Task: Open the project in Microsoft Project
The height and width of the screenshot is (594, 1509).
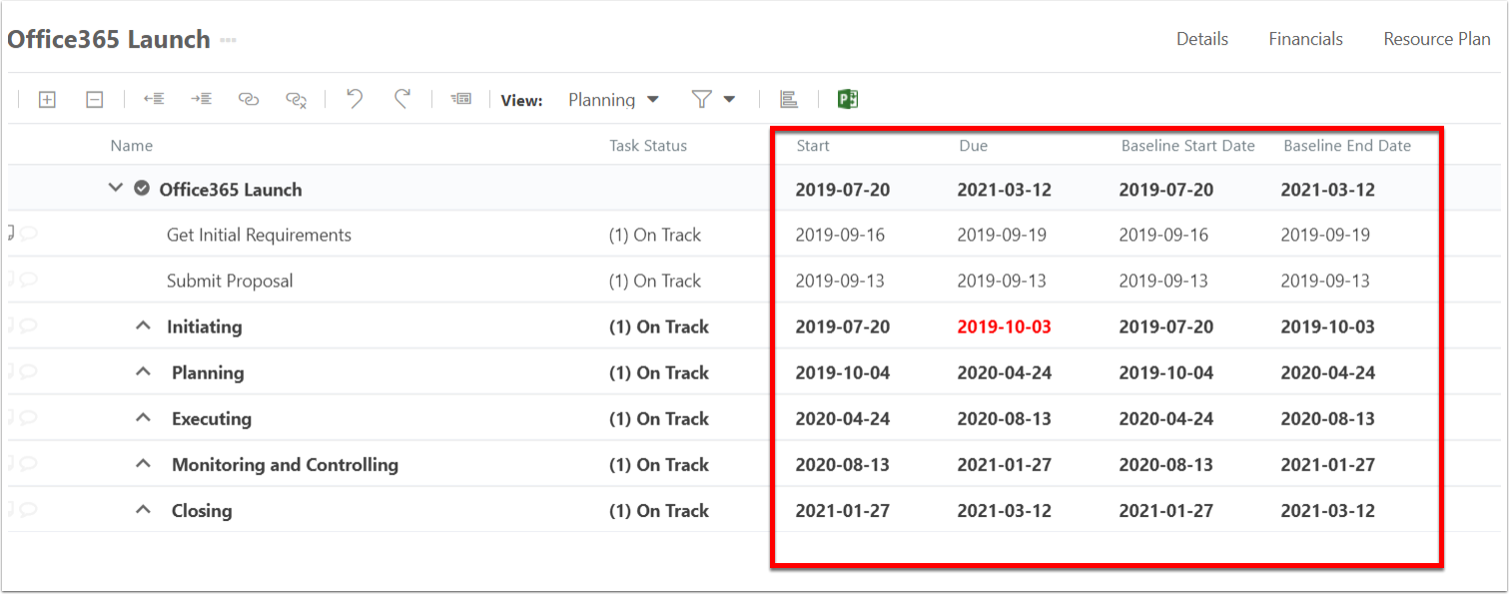Action: [x=848, y=99]
